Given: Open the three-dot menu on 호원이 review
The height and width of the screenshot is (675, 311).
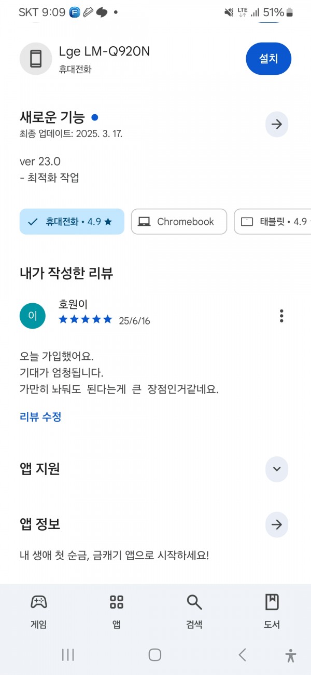Looking at the screenshot, I should pos(281,316).
